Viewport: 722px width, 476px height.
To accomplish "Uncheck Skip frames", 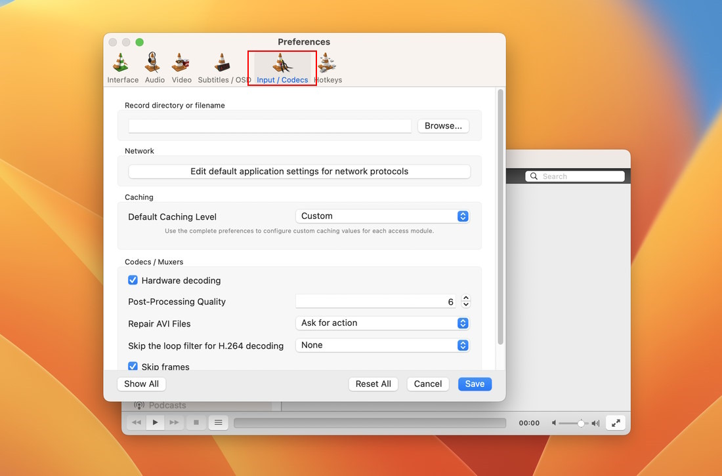I will pos(133,367).
